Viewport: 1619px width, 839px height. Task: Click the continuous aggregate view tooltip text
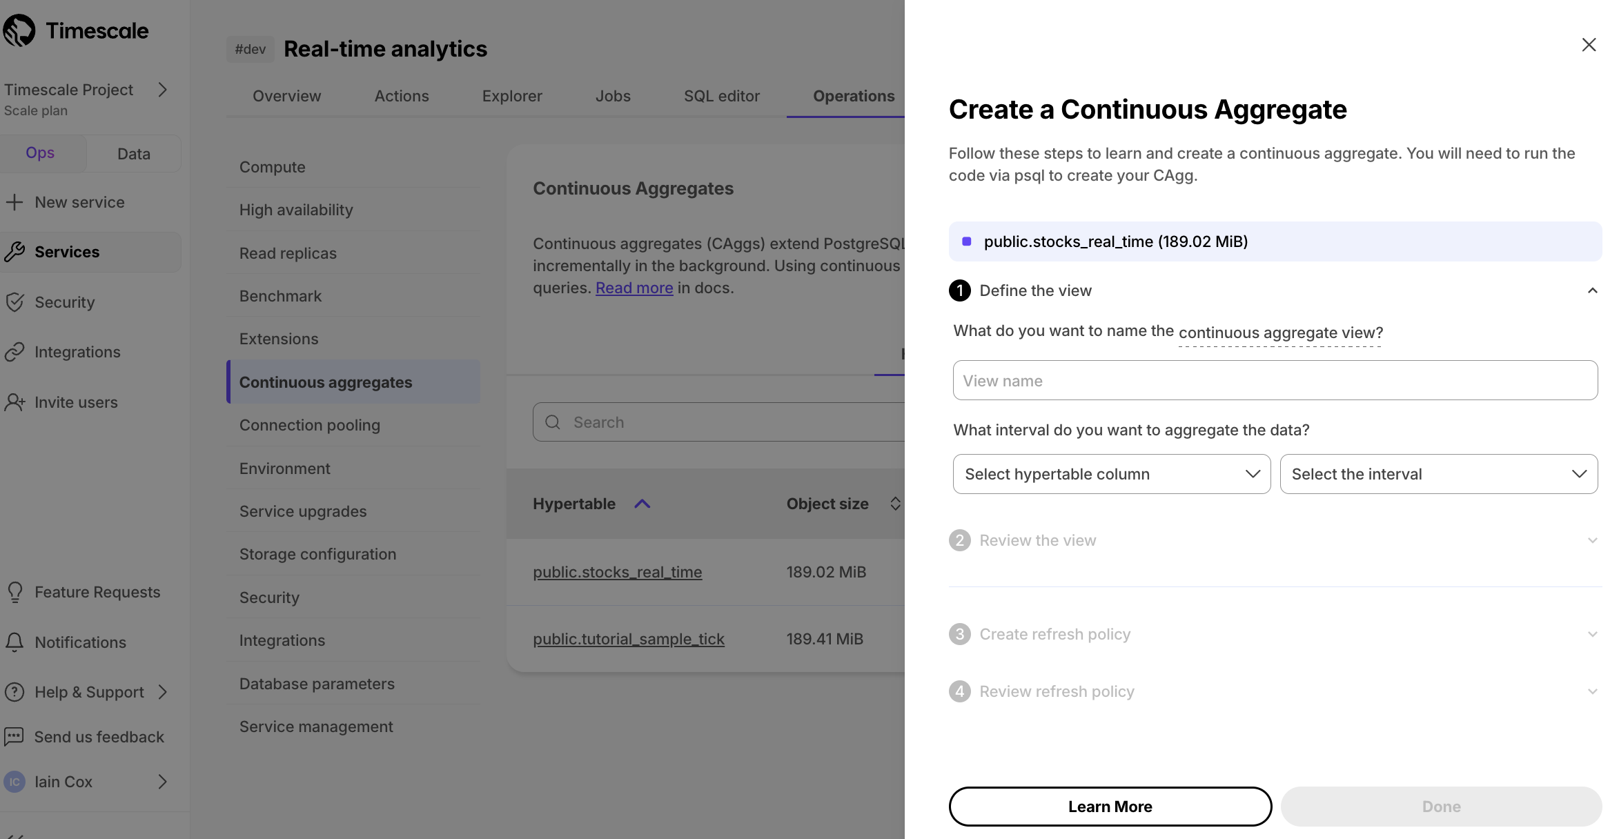click(1281, 333)
